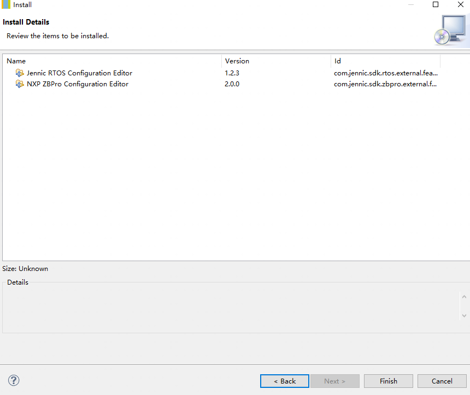
Task: Sort by the Id column header
Action: tap(385, 61)
